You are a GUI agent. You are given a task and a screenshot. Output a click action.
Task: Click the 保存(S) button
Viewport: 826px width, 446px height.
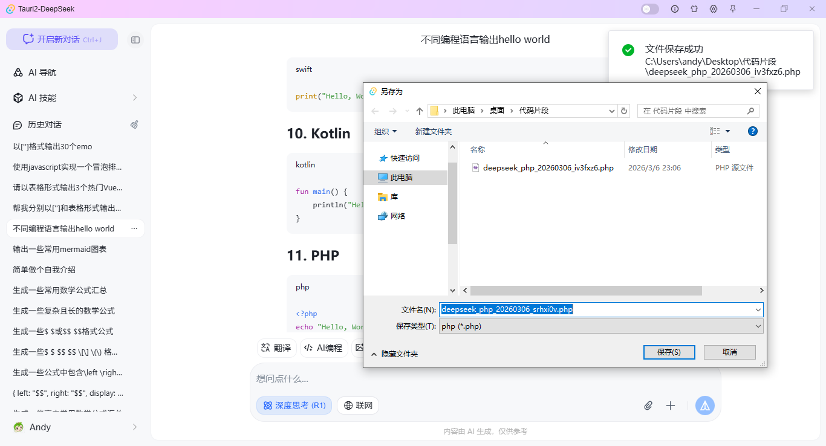point(669,352)
